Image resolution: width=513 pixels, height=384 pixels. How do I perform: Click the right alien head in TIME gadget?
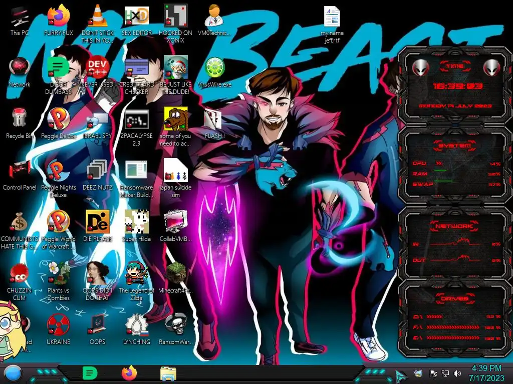click(x=491, y=67)
